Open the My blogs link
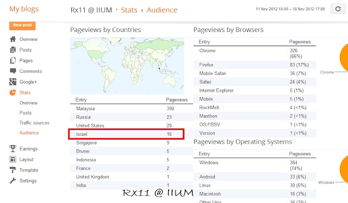 (24, 9)
